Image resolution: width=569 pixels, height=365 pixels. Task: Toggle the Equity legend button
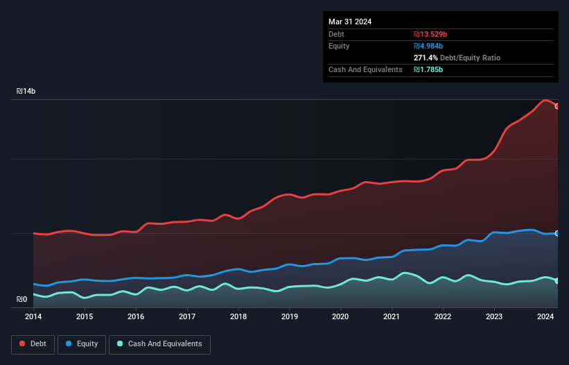tap(82, 344)
